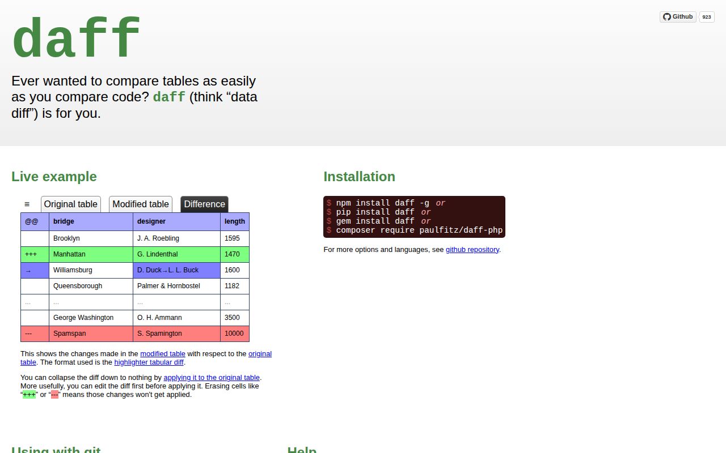Click the @@ header cell
This screenshot has width=726, height=453.
pos(35,222)
